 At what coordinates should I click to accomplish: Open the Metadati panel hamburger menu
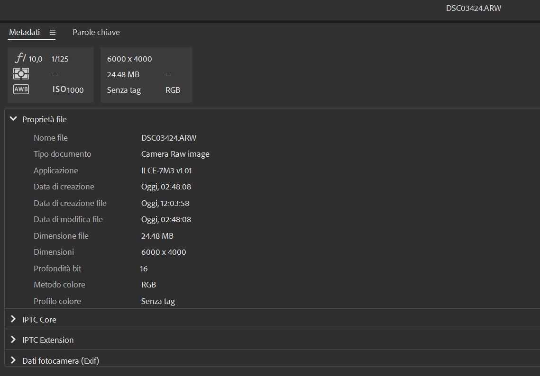point(53,33)
